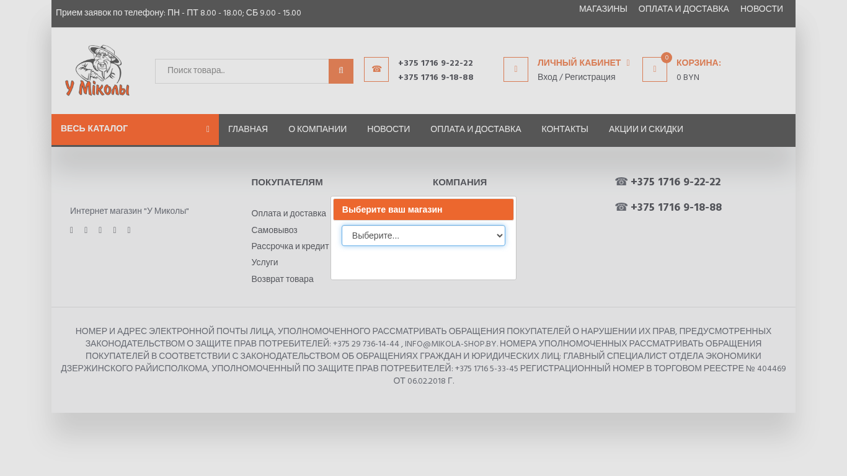Click footer phone ☎ +375 1716 9-18-88
The image size is (847, 476).
coord(668,207)
